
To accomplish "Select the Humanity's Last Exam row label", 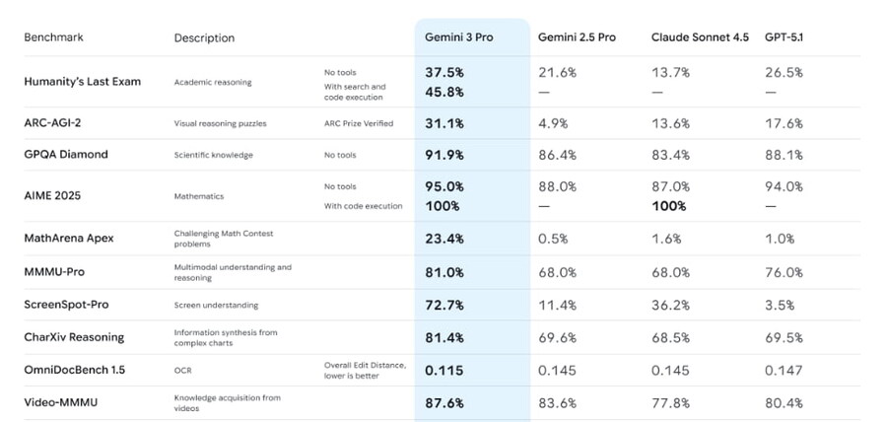I will 82,82.
